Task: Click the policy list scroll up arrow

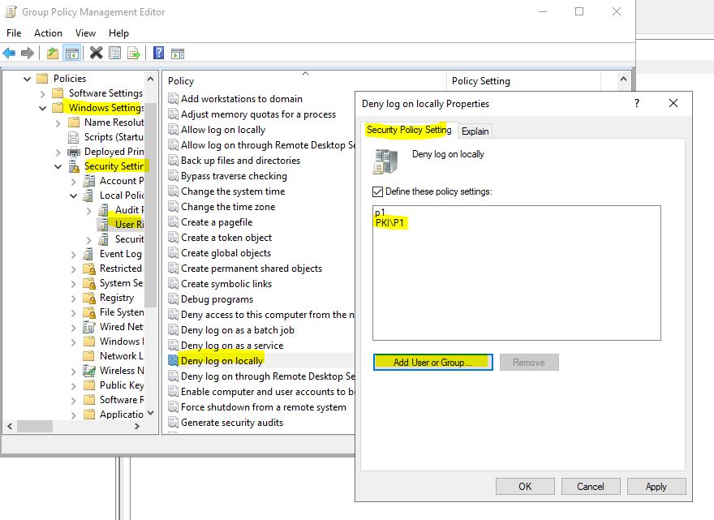Action: [623, 80]
